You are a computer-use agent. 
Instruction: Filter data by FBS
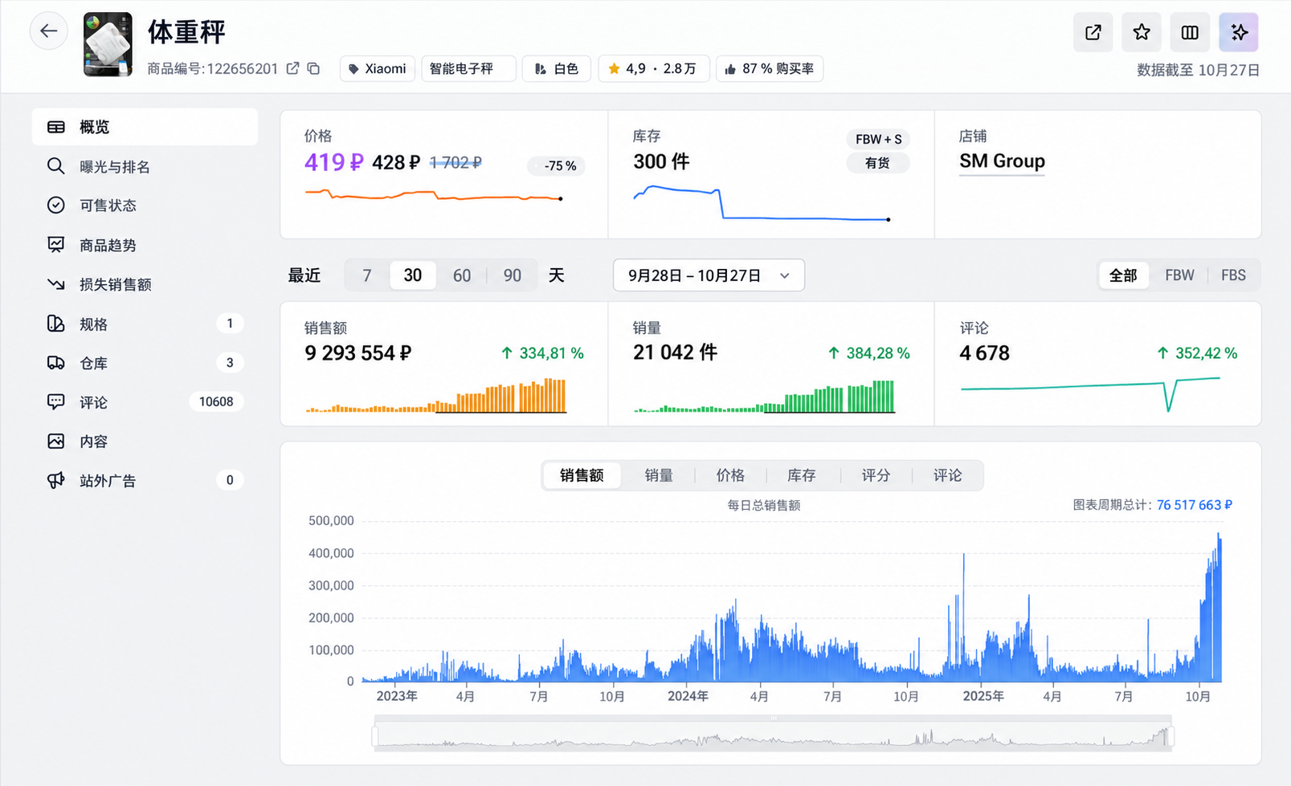point(1233,275)
